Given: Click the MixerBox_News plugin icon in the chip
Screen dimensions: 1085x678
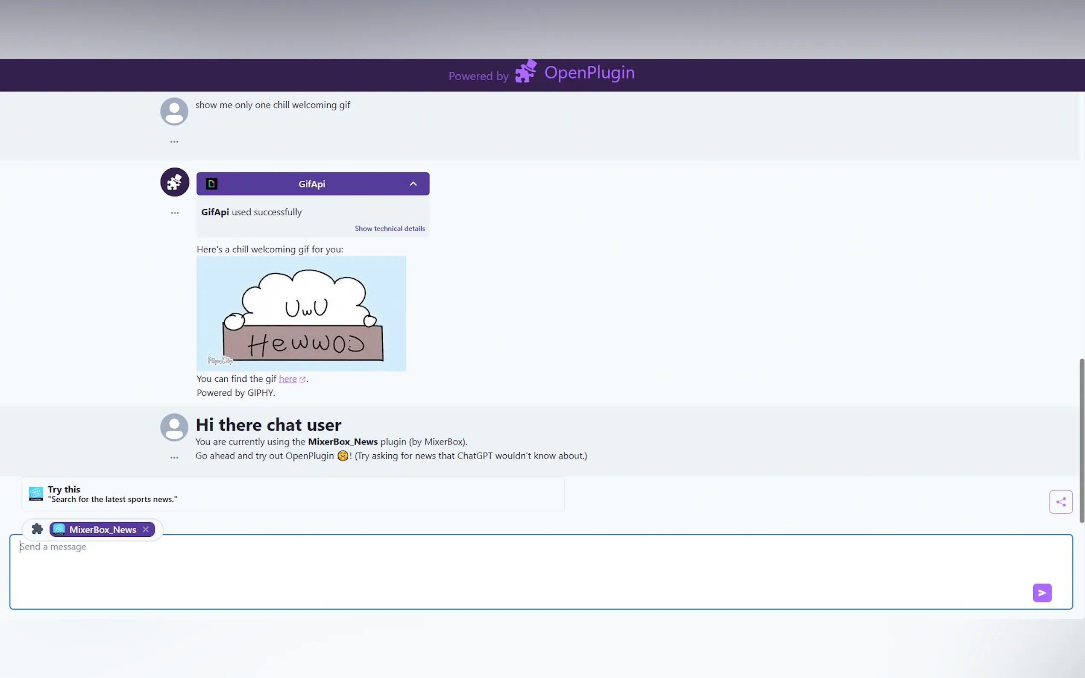Looking at the screenshot, I should [x=60, y=529].
